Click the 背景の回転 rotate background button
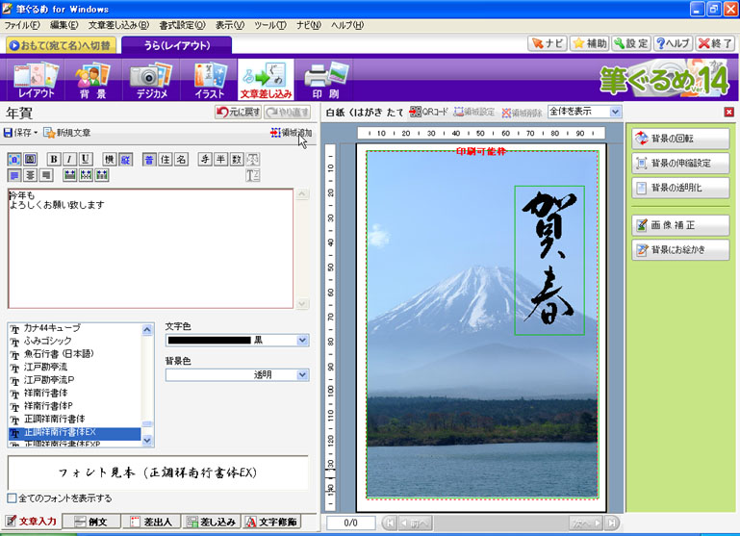 point(680,139)
